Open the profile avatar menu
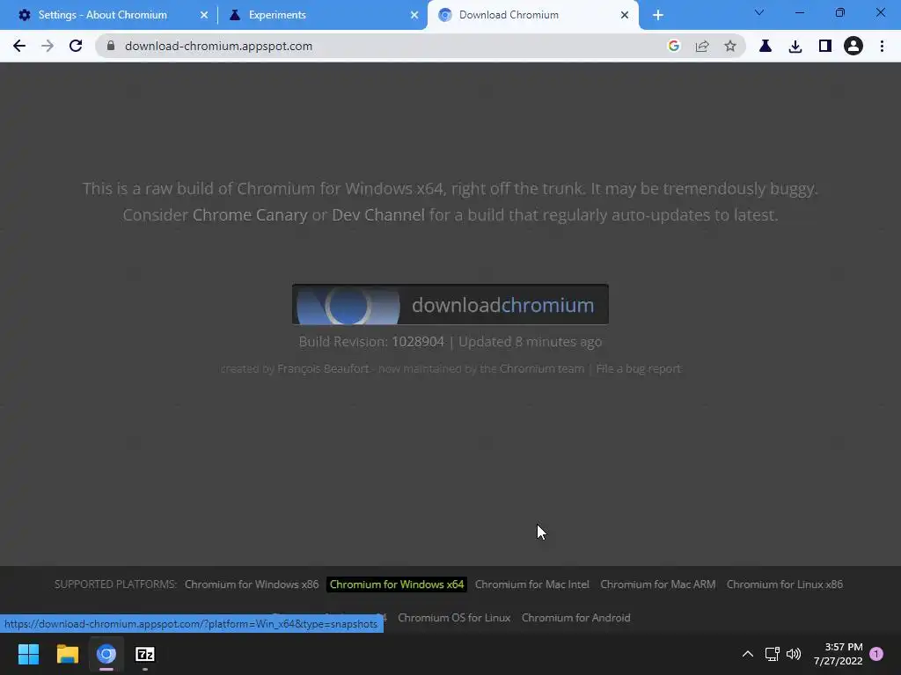 point(853,46)
